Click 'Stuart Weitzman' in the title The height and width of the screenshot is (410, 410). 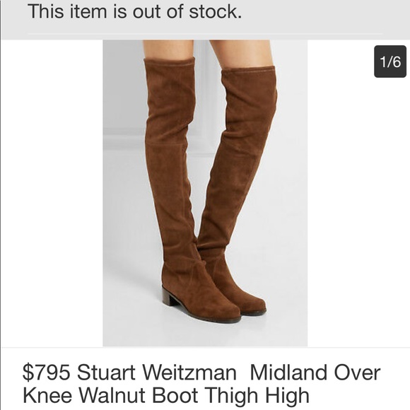tap(157, 373)
